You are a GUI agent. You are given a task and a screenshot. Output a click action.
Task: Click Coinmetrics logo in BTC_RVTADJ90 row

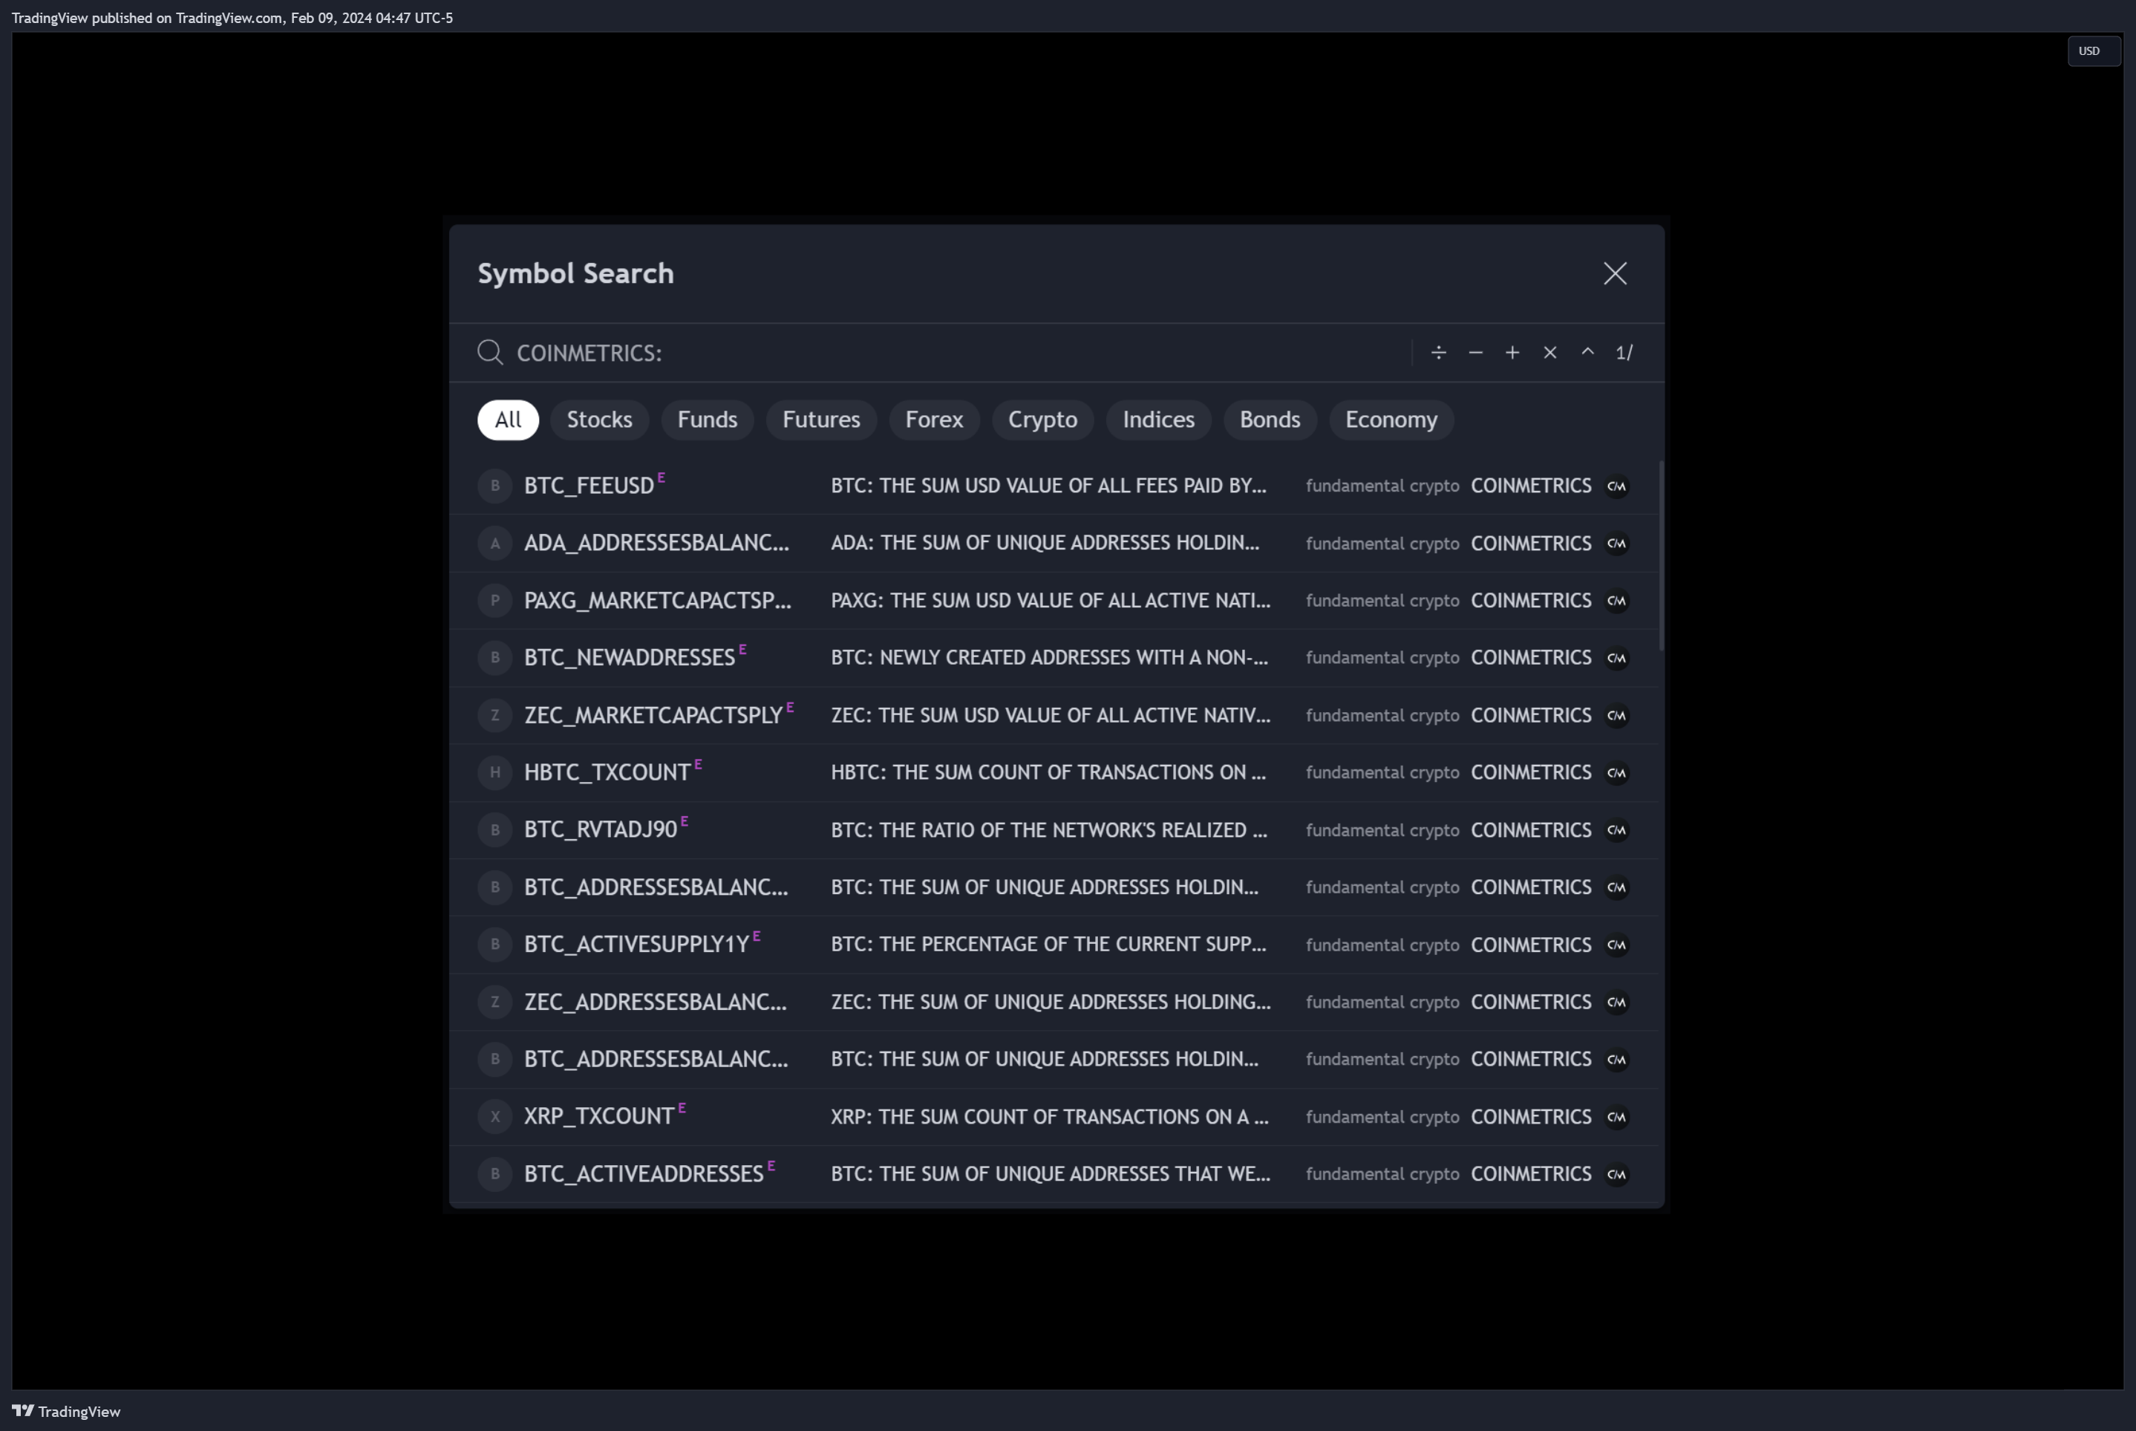click(1617, 830)
